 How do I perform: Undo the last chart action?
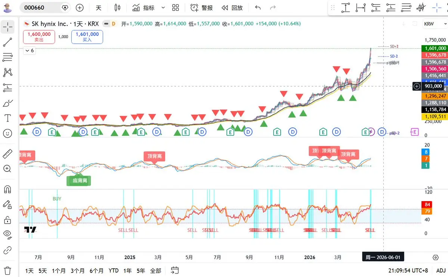tap(258, 8)
